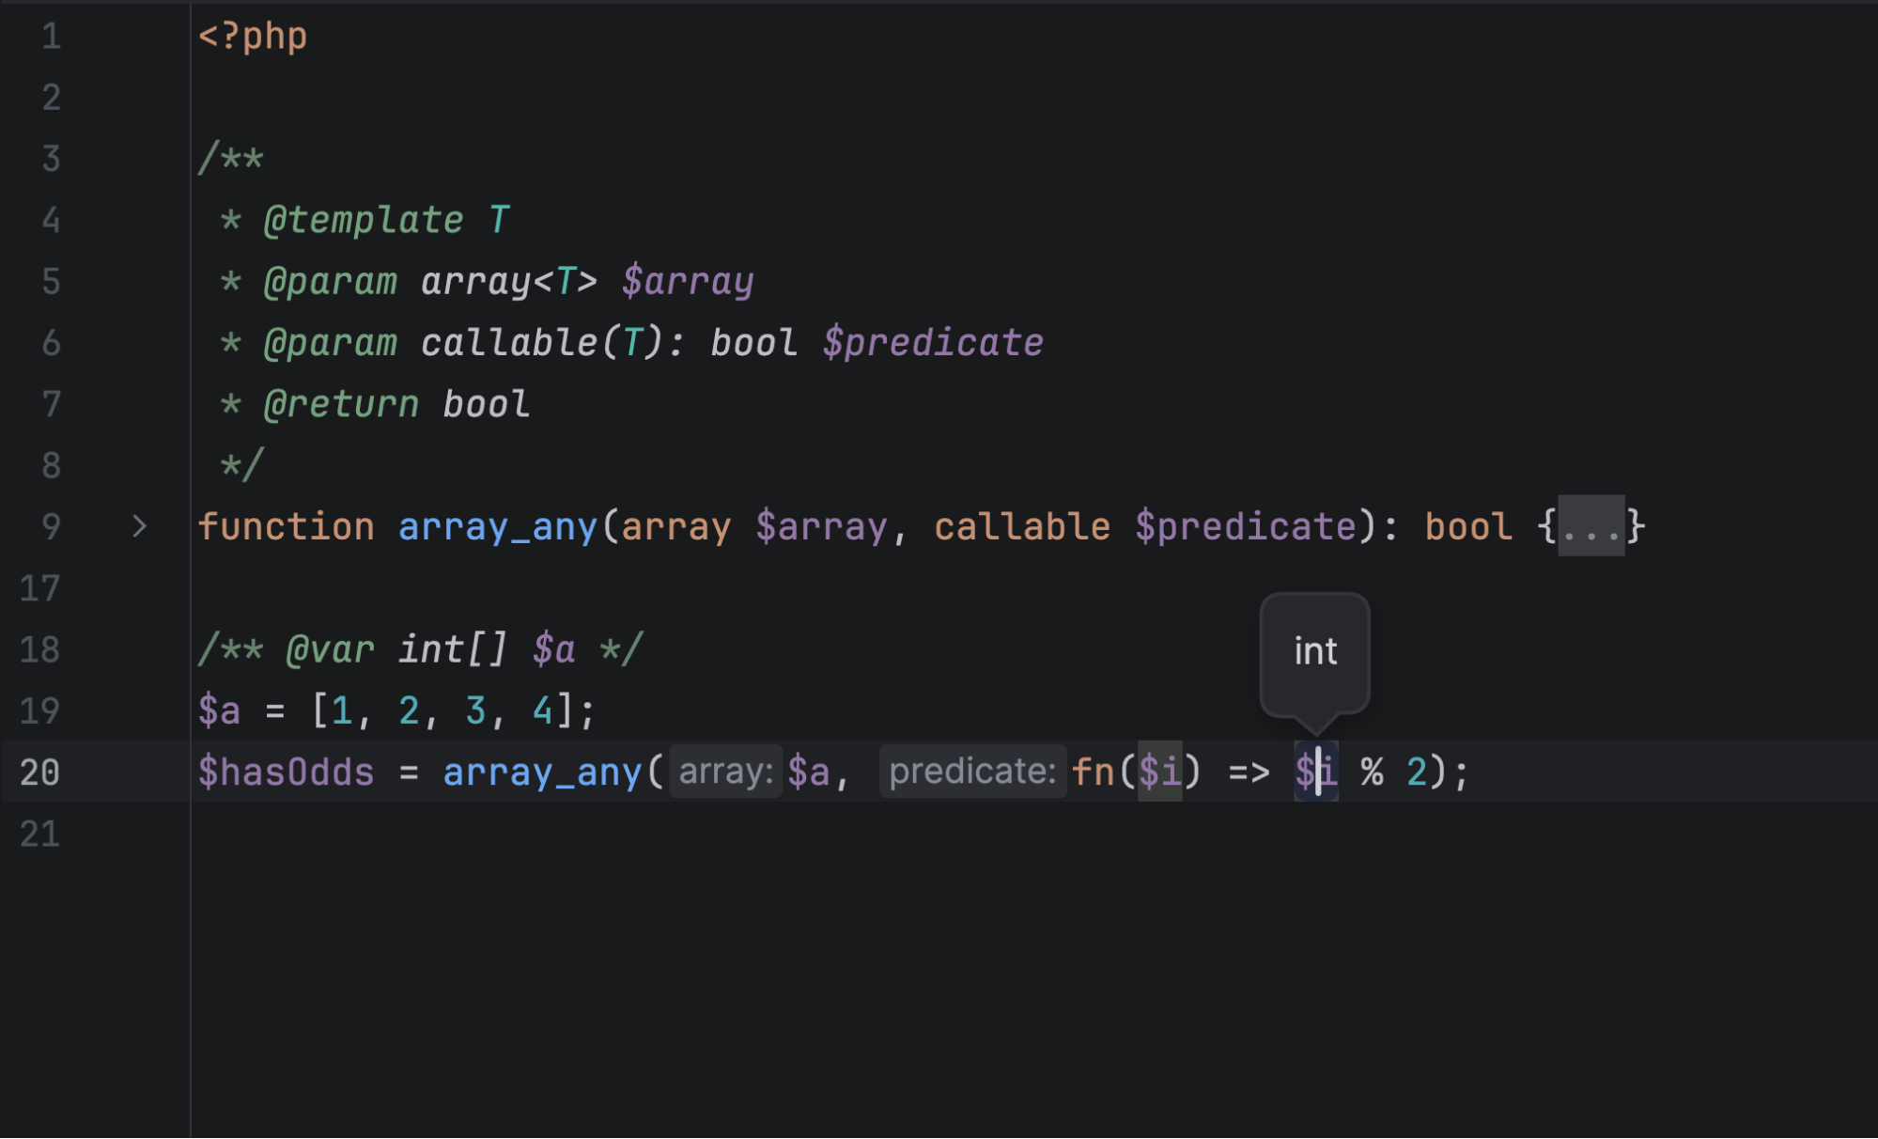The height and width of the screenshot is (1139, 1878).
Task: Place cursor on the <?php opening tag
Action: point(253,37)
